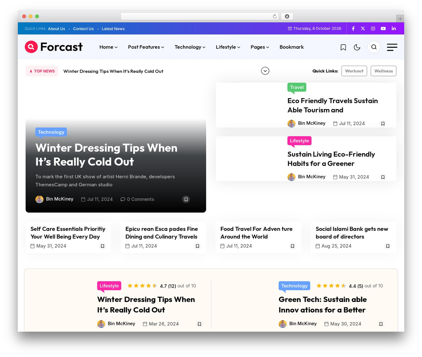The width and height of the screenshot is (422, 357).
Task: Bookmark the Epicu rean Esca pades post
Action: pyautogui.click(x=197, y=246)
